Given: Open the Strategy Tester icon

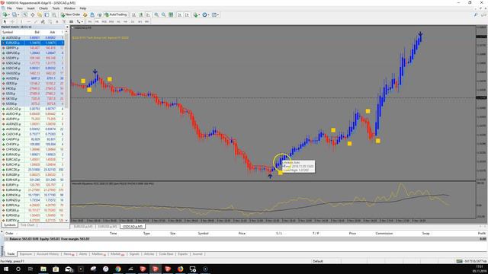Looking at the screenshot, I should 54,14.
